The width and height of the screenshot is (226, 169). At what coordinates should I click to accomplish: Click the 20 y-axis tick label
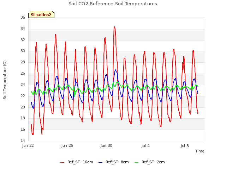tap(23, 107)
